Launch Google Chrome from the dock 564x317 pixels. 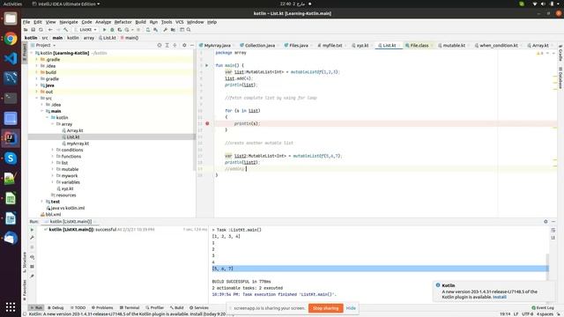11,39
